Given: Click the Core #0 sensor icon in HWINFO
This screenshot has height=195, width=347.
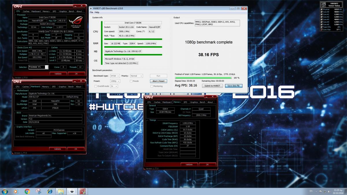Looking at the screenshot, I should tap(322, 12).
